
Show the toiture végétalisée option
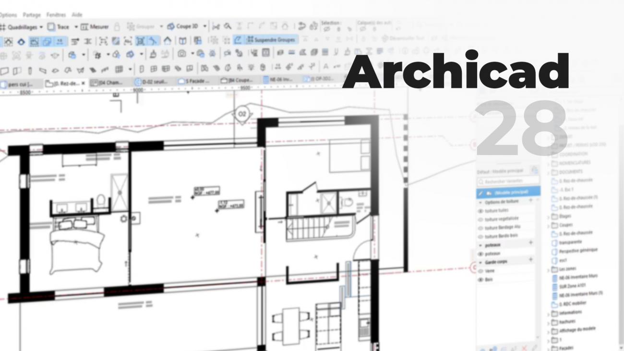click(480, 218)
